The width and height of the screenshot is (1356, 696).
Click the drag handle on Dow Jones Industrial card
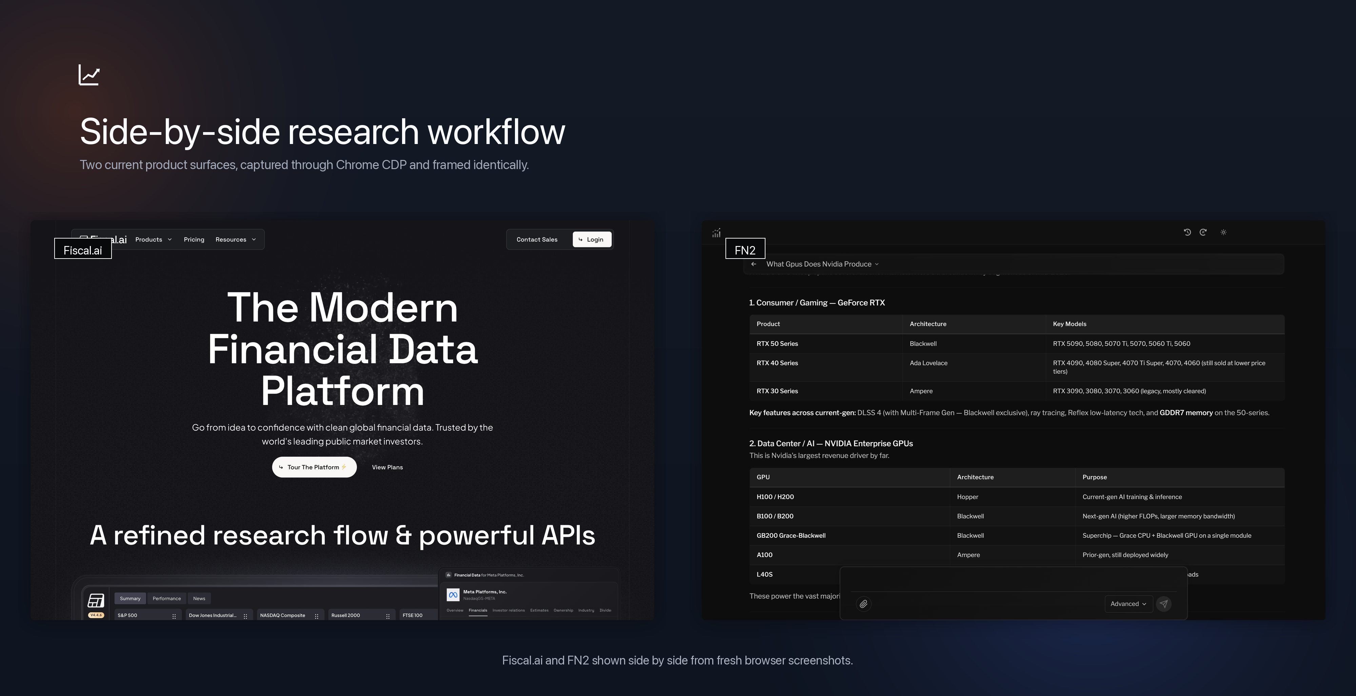click(245, 616)
